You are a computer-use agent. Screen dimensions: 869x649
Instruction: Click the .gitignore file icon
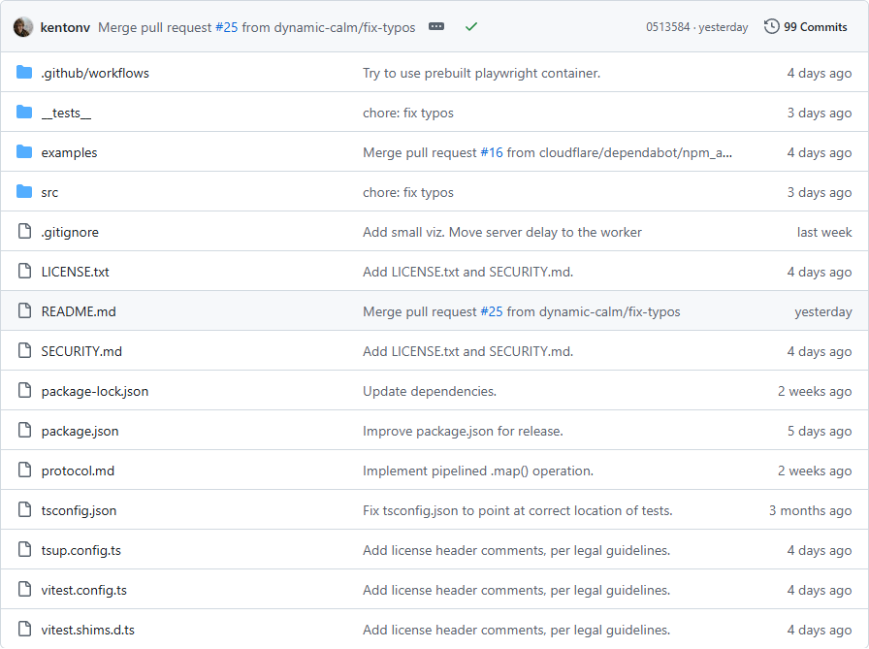pos(24,232)
